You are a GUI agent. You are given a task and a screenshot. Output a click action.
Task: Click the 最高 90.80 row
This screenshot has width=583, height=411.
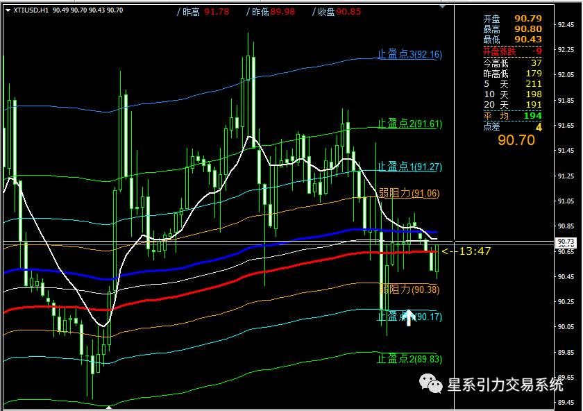pos(512,28)
